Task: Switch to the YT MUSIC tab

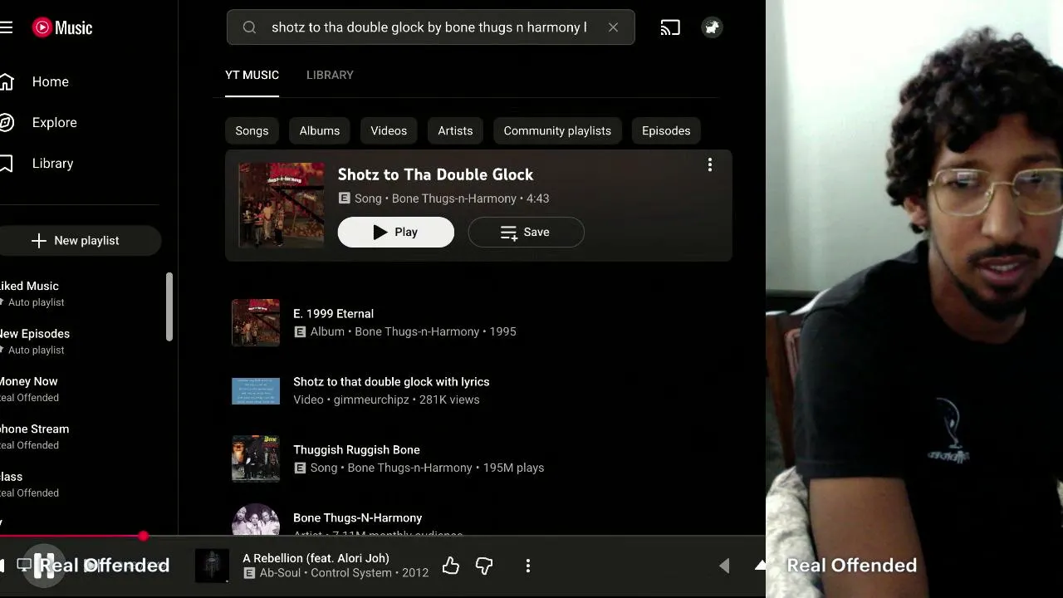Action: 252,75
